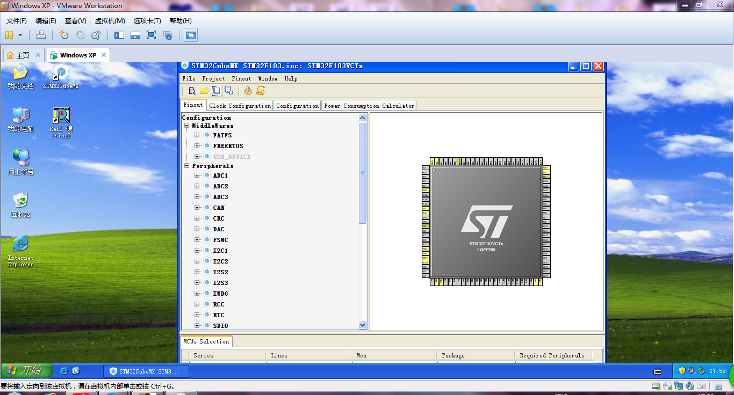Click the VMware show library sidebar icon
The width and height of the screenshot is (734, 395).
pyautogui.click(x=119, y=35)
